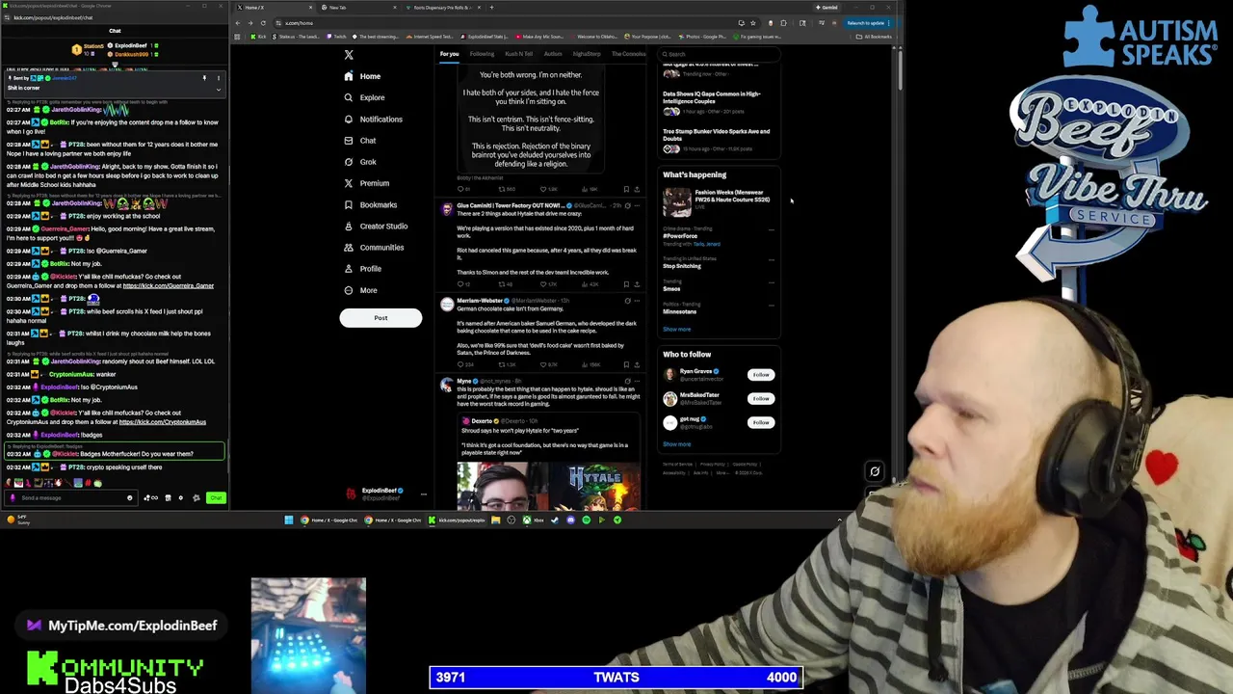Open the Fashion Weeks trending thumbnail
This screenshot has width=1233, height=694.
(677, 202)
